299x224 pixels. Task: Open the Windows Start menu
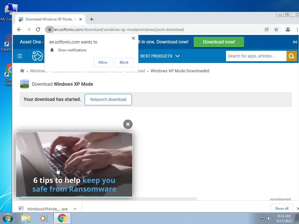8,218
